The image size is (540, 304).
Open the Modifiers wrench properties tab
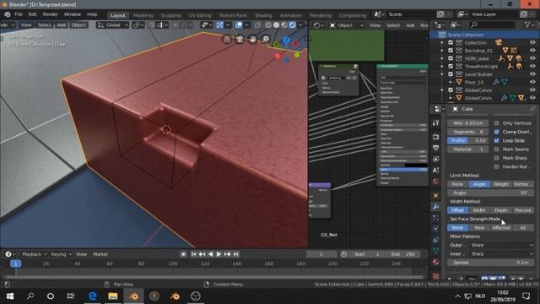pos(435,206)
